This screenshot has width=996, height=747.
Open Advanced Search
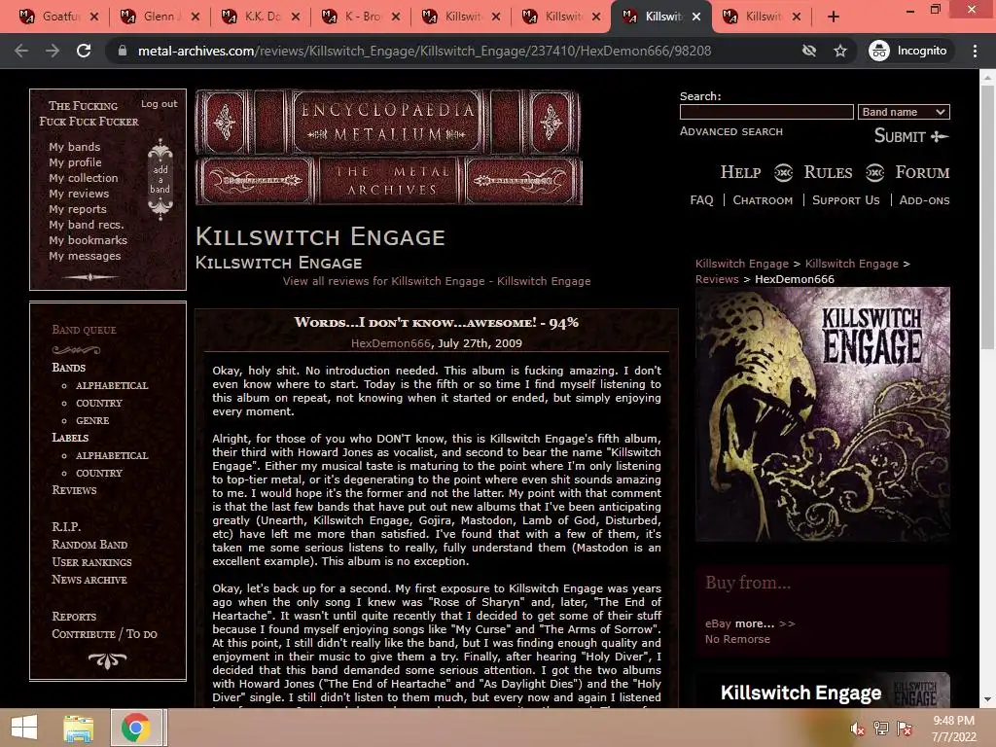click(731, 131)
